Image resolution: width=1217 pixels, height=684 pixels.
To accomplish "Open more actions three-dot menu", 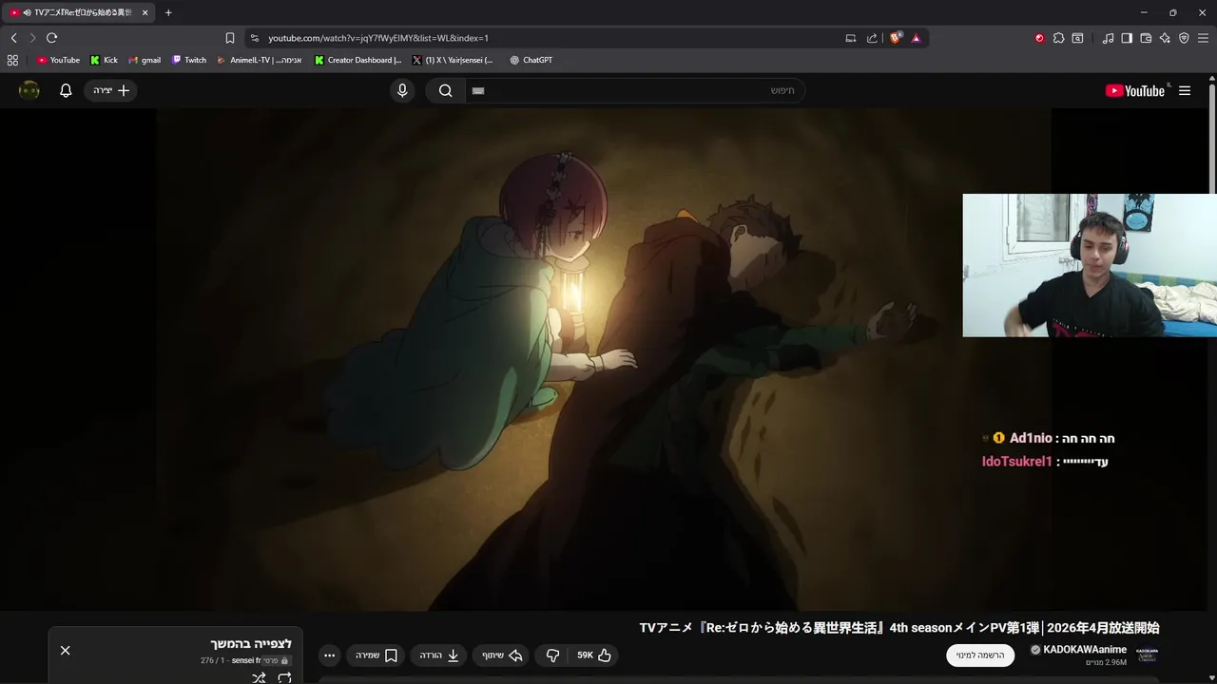I will (x=329, y=655).
